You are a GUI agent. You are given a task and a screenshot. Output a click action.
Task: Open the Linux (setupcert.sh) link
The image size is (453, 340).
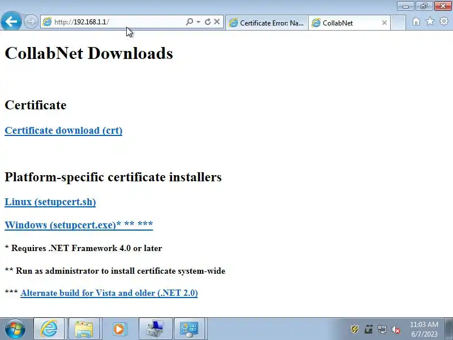pos(50,202)
